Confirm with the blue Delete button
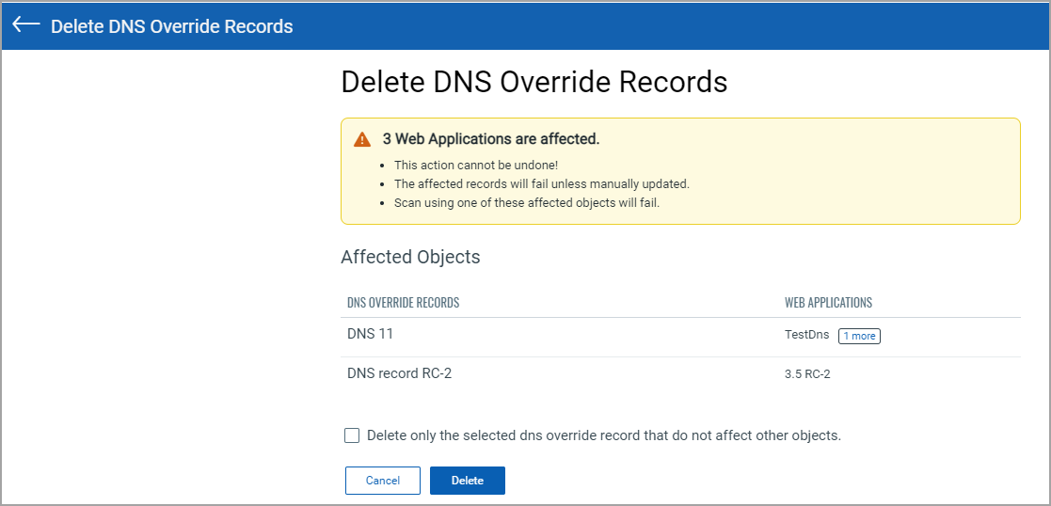Screen dimensions: 1051x506 click(x=467, y=481)
